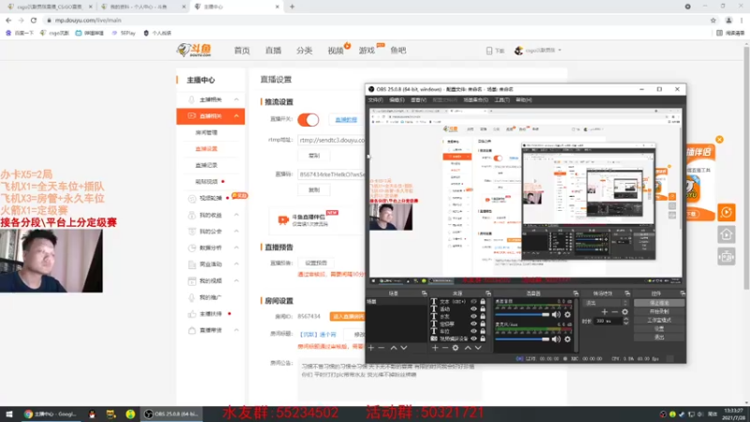Open 设置 from OBS controls
Image resolution: width=750 pixels, height=422 pixels.
(x=659, y=329)
